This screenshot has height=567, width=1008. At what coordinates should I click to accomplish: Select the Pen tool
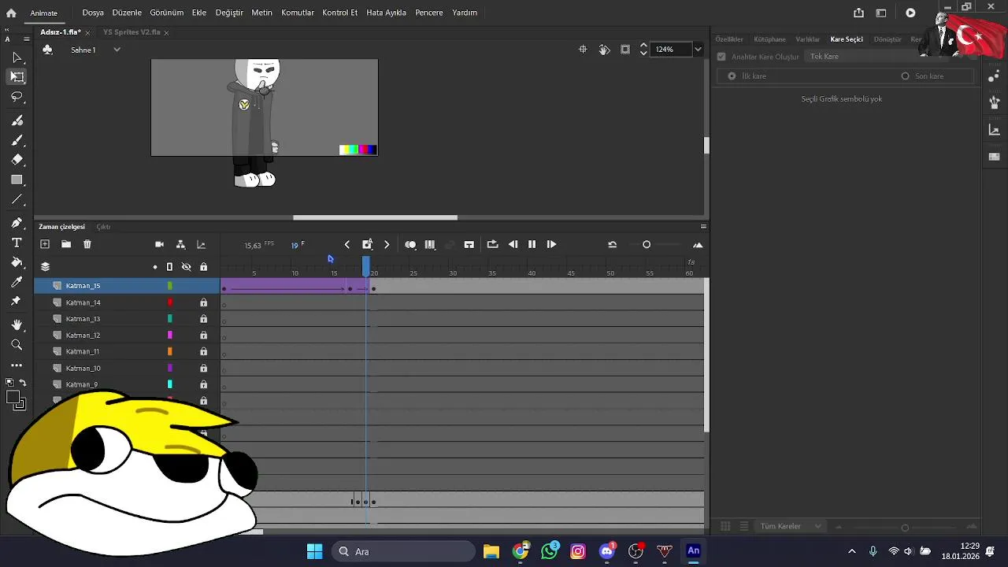17,223
